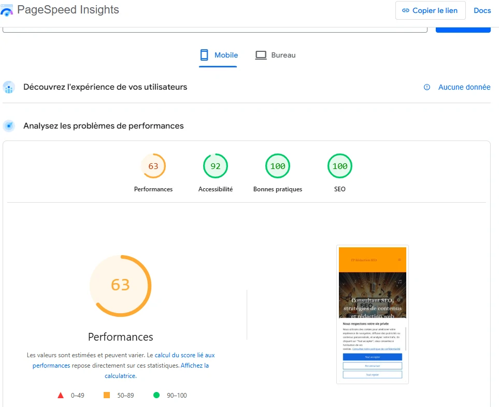499x407 pixels.
Task: Select the Bonnes pratiques score gauge 100
Action: pyautogui.click(x=278, y=166)
